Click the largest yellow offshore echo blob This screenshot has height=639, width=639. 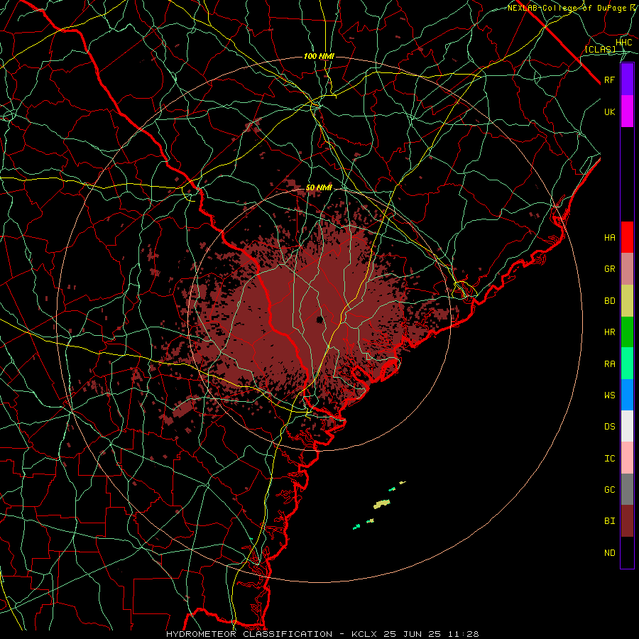pyautogui.click(x=382, y=505)
